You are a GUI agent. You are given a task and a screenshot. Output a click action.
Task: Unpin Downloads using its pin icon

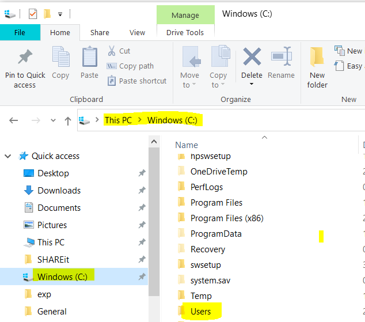click(x=142, y=190)
